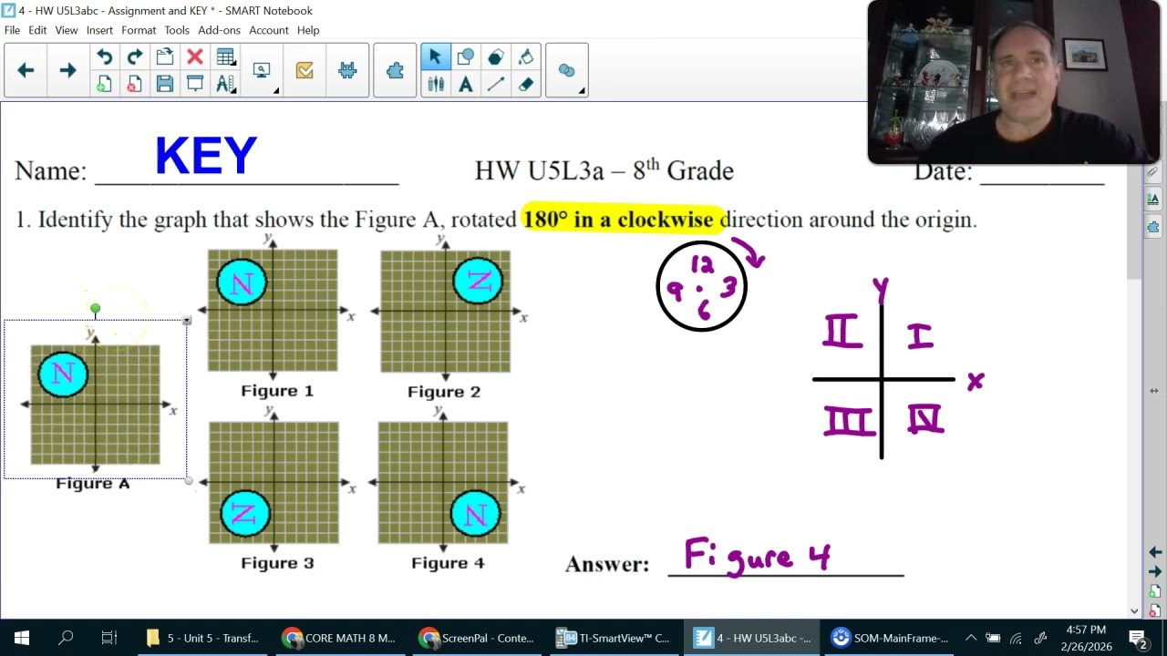Open the Insert Table dropdown
This screenshot has width=1167, height=656.
226,57
